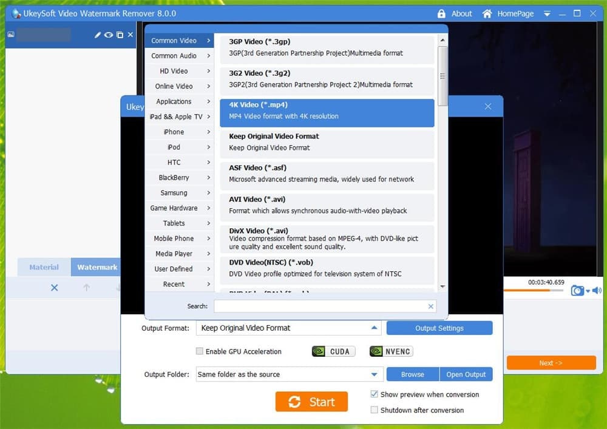Click the pencil edit icon in left panel

coord(98,35)
